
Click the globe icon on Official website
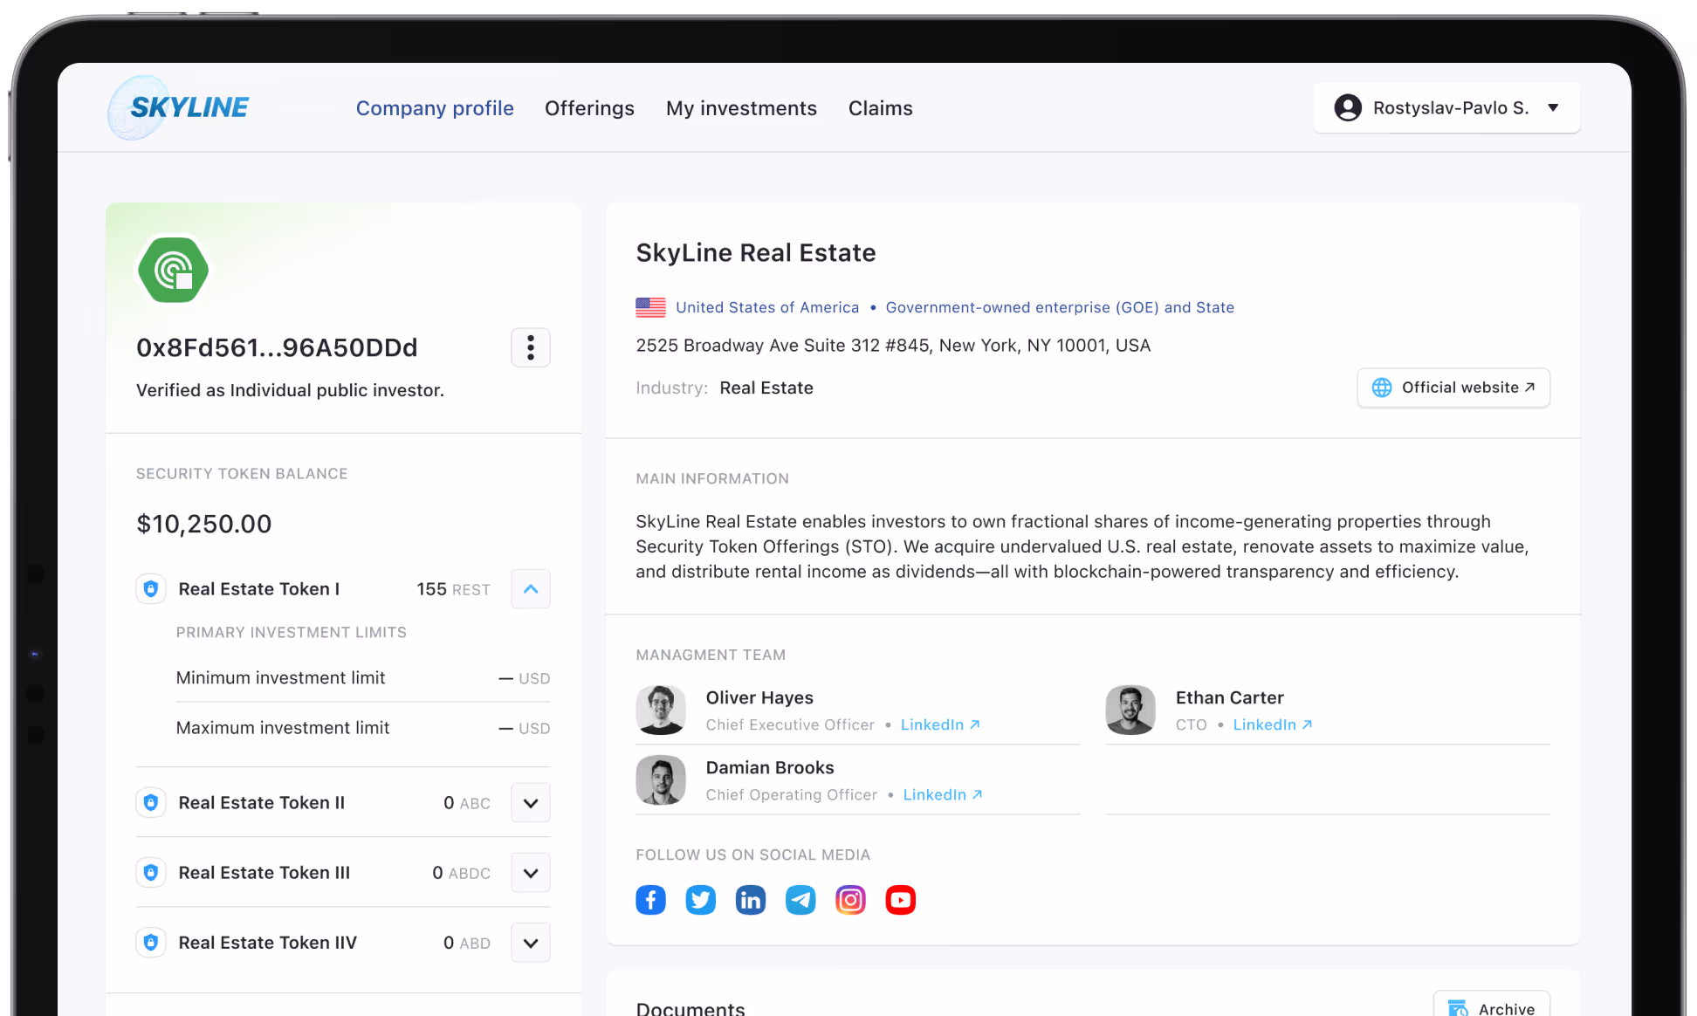[x=1382, y=388]
